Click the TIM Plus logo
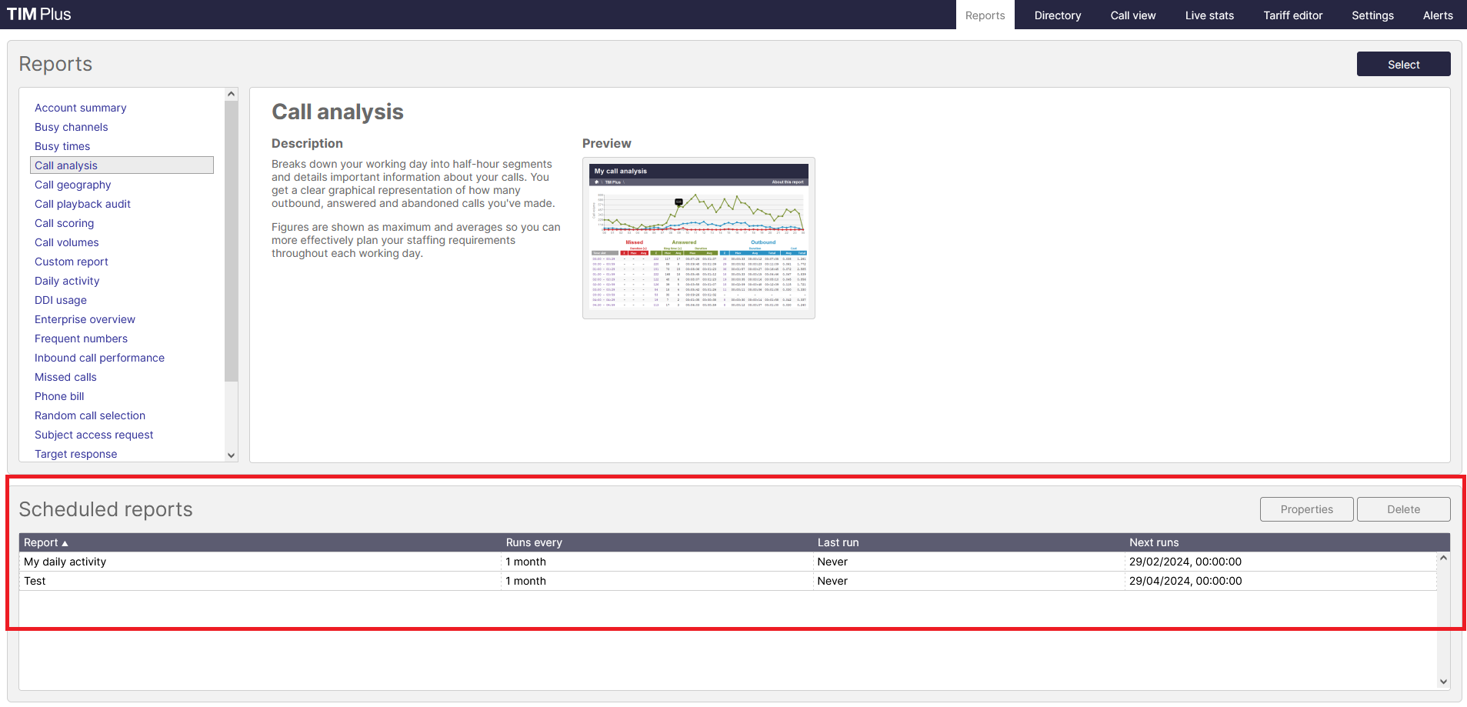Image resolution: width=1467 pixels, height=707 pixels. point(38,13)
